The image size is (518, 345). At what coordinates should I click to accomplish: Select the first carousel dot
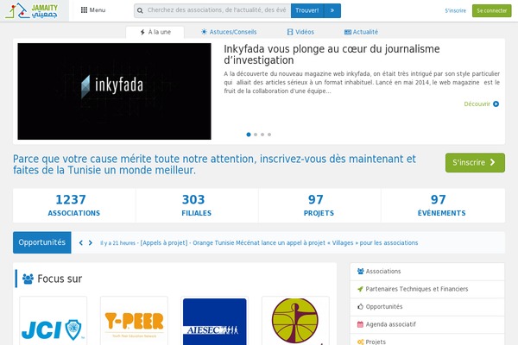pos(249,135)
